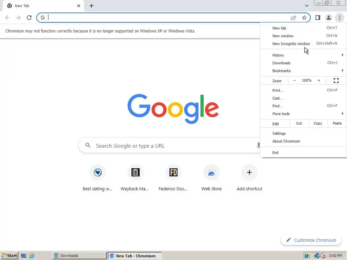Bookmark this tab with the star icon
This screenshot has width=347, height=260.
(304, 18)
